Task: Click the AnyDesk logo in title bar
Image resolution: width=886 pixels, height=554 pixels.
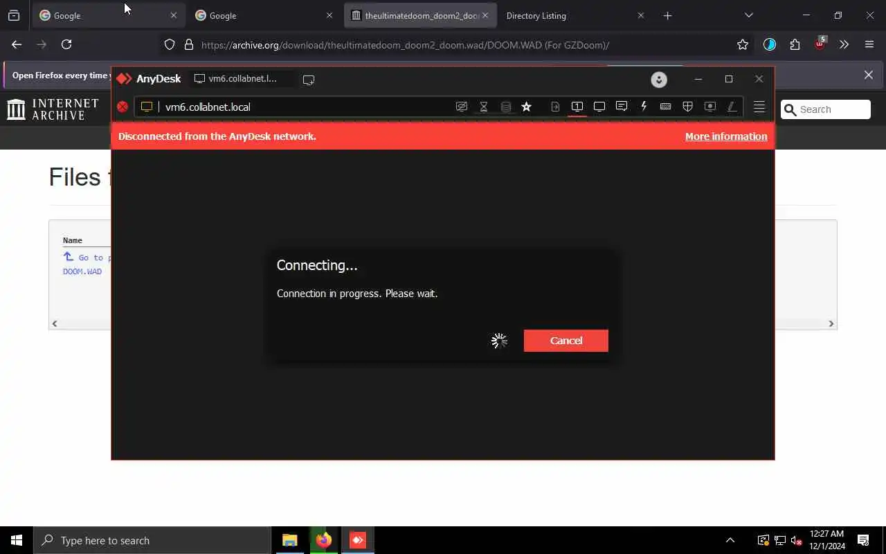Action: click(149, 79)
